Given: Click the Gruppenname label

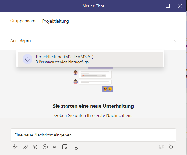Looking at the screenshot, I should 24,21.
